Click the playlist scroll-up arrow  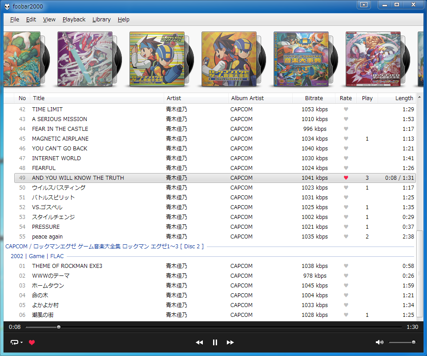click(x=419, y=97)
